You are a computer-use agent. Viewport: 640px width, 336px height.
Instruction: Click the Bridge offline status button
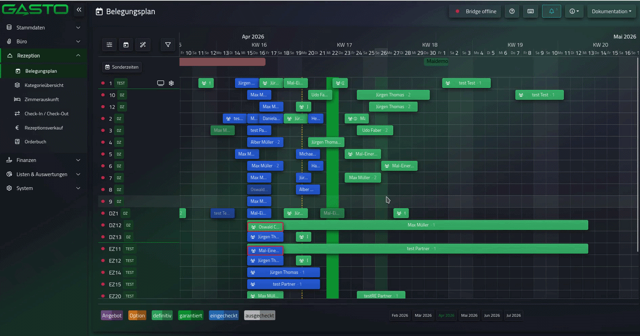[475, 11]
